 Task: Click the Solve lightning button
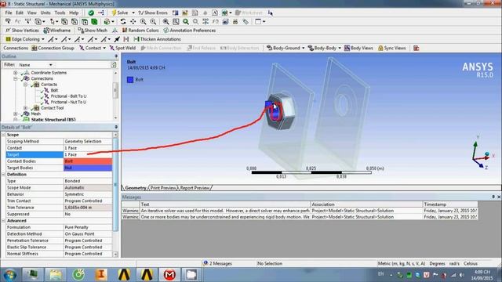[120, 13]
